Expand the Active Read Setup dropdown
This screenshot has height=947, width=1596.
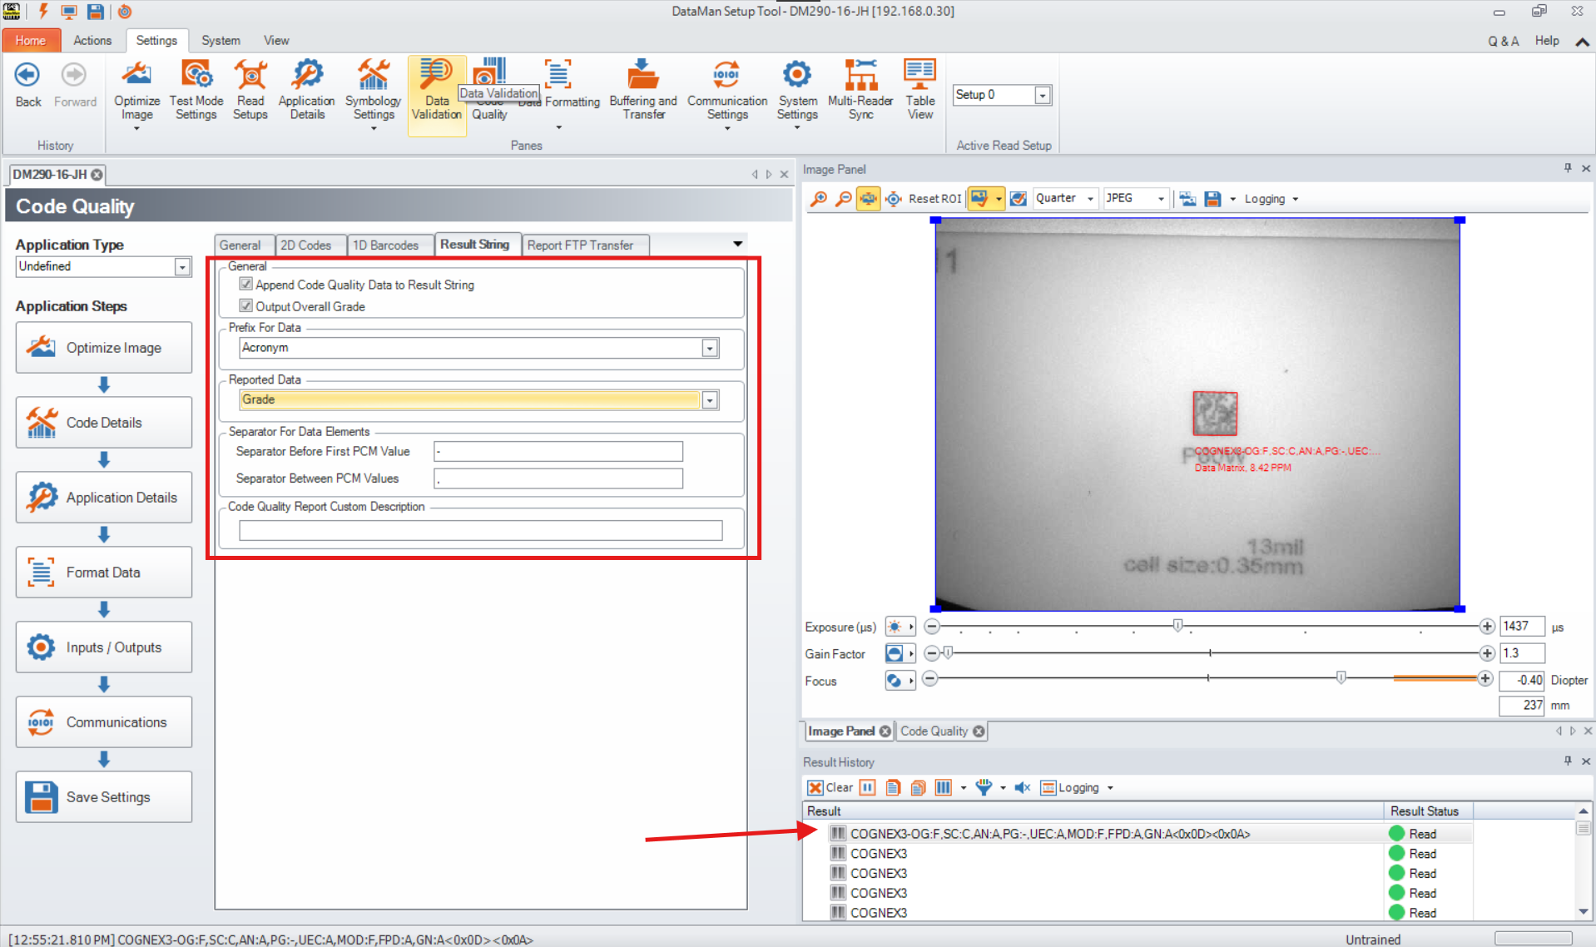point(1042,96)
